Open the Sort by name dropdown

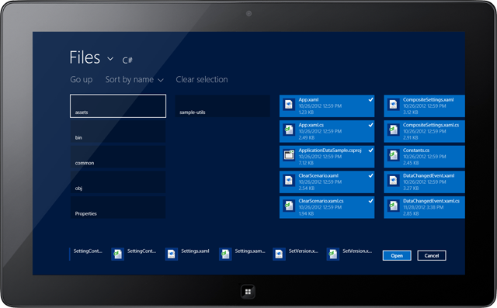coord(134,79)
